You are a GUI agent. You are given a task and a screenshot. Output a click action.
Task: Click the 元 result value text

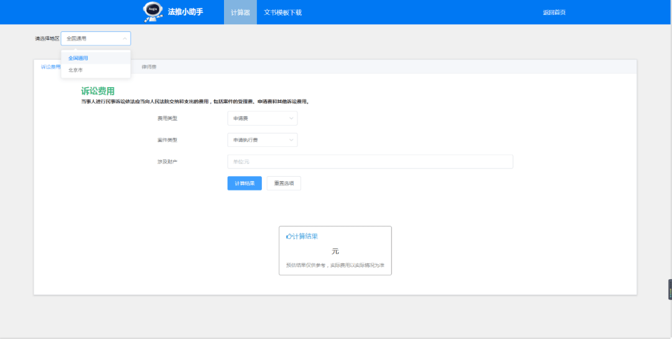pos(335,251)
